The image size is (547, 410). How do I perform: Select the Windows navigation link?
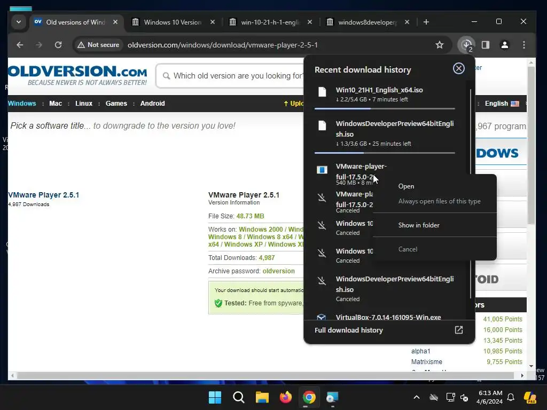(22, 104)
